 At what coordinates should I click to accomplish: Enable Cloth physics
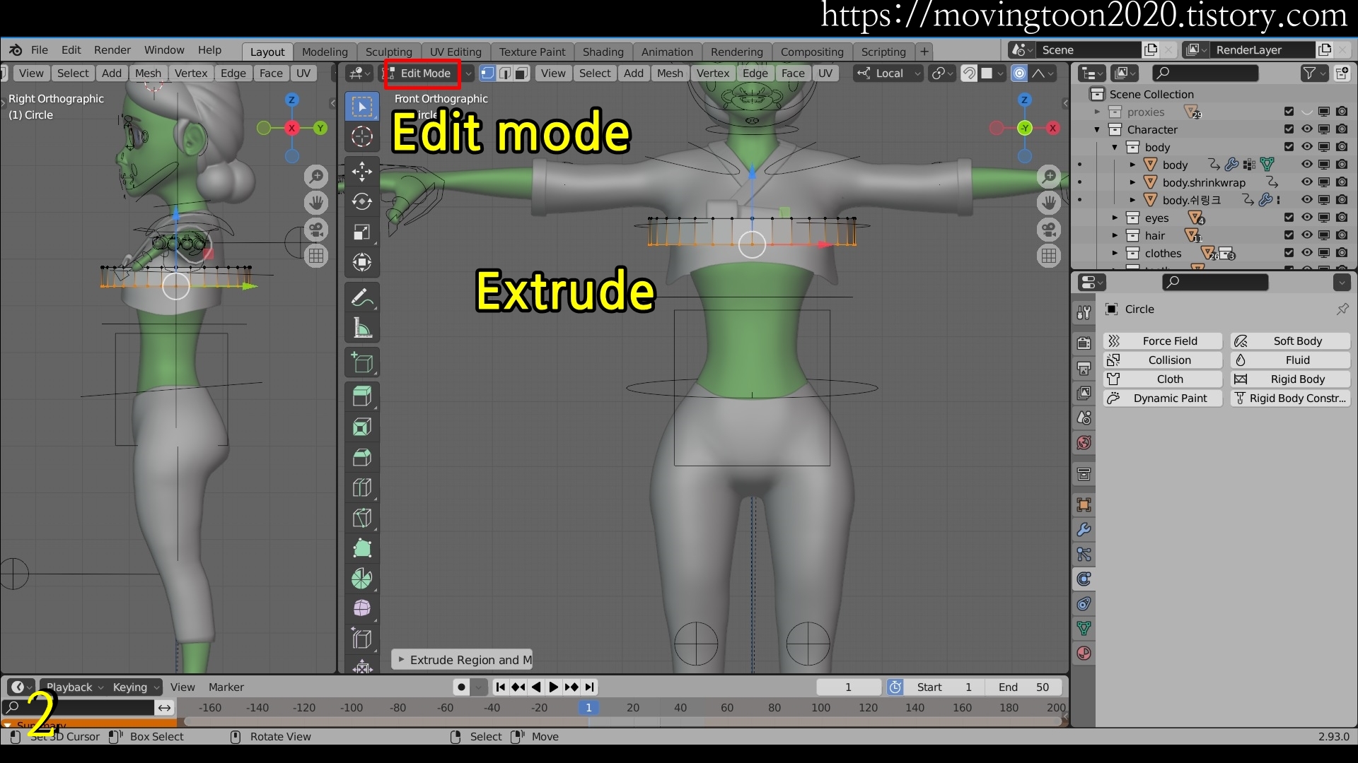tap(1163, 379)
